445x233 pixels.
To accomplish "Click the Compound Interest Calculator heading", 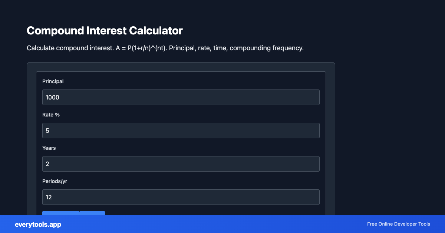I will point(105,31).
